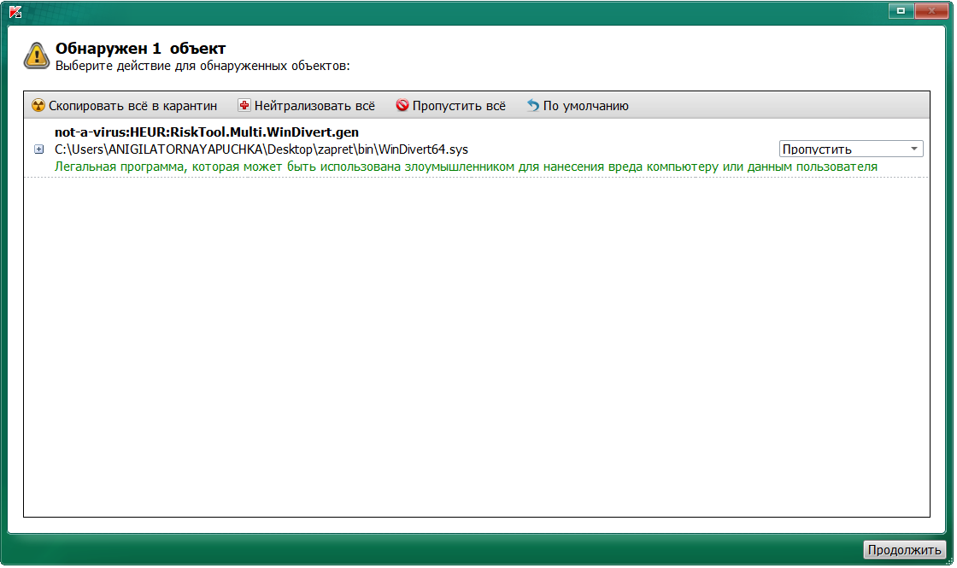Click the WinDivert64.sys file path line
The image size is (957, 568).
[x=261, y=149]
